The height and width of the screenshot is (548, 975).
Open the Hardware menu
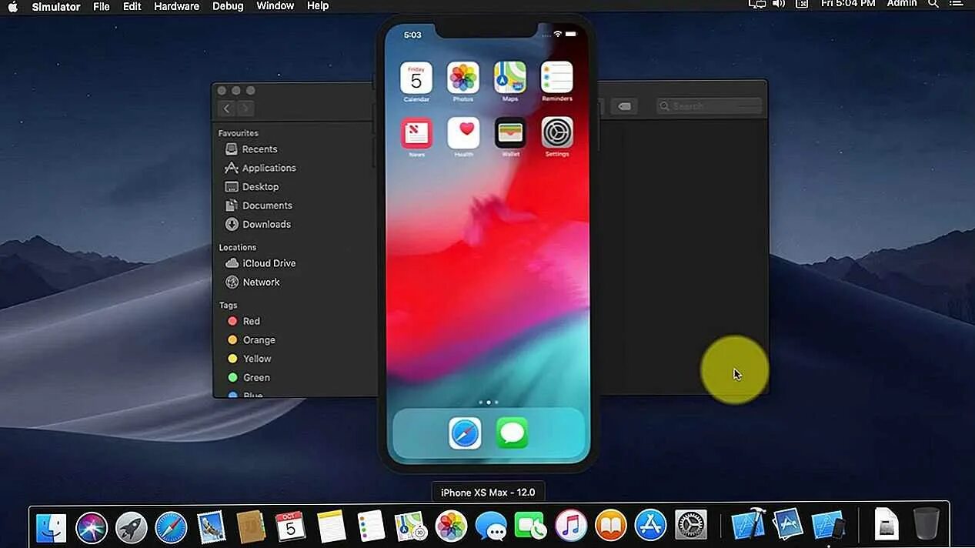coord(177,6)
